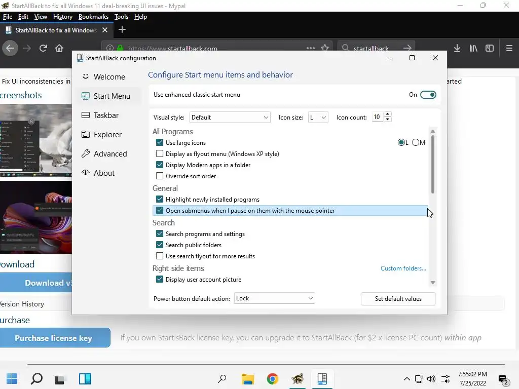
Task: Select the L icon size radio
Action: click(x=401, y=142)
